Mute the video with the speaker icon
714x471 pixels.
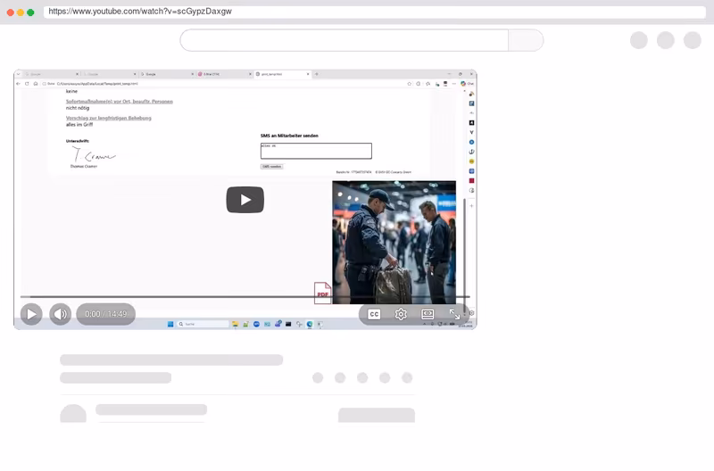click(60, 314)
